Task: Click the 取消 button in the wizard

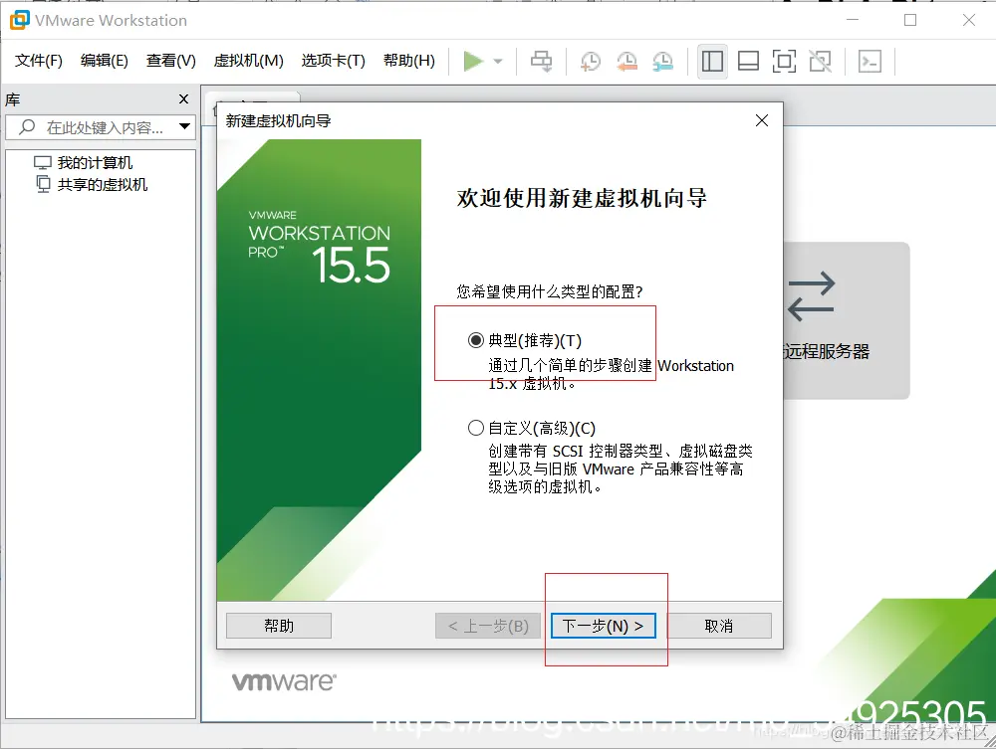Action: pos(718,626)
